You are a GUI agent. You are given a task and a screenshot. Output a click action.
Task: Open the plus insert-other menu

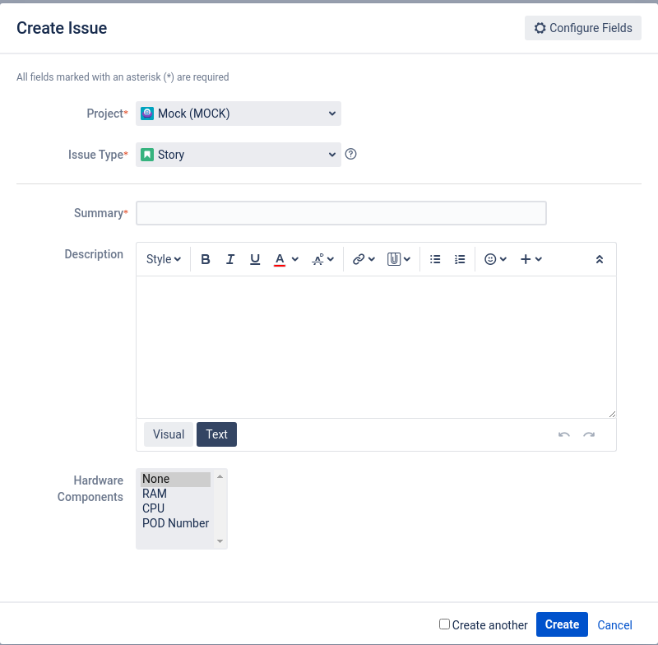coord(531,259)
